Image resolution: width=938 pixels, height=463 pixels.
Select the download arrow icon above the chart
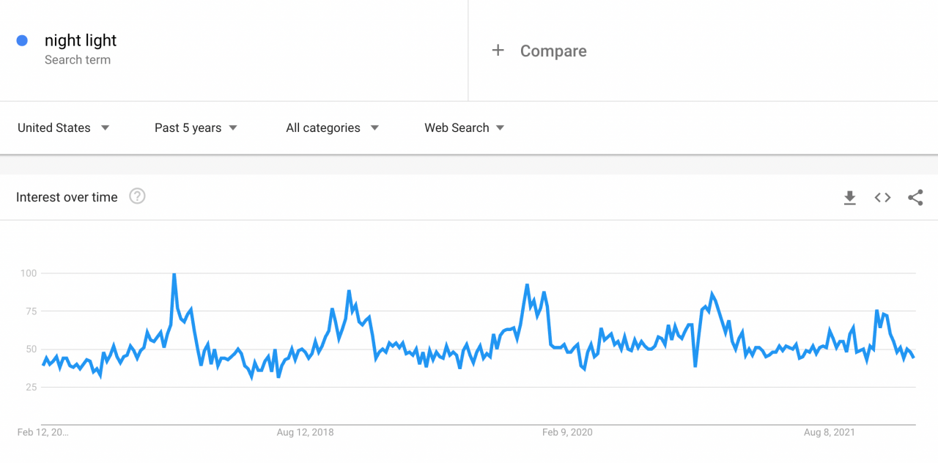click(849, 197)
